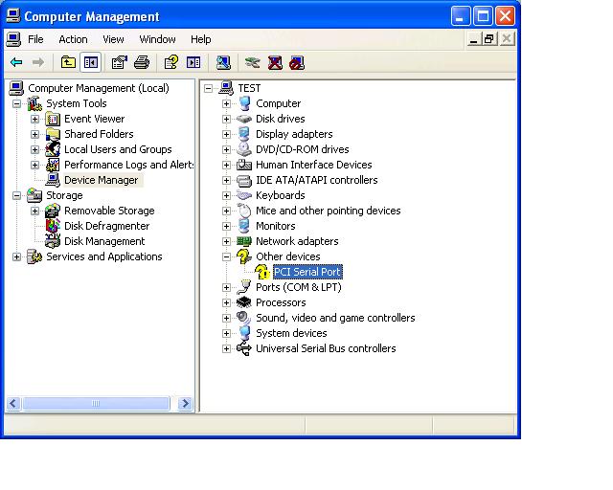The width and height of the screenshot is (613, 490).
Task: Click the Back arrow in the toolbar
Action: pyautogui.click(x=16, y=63)
